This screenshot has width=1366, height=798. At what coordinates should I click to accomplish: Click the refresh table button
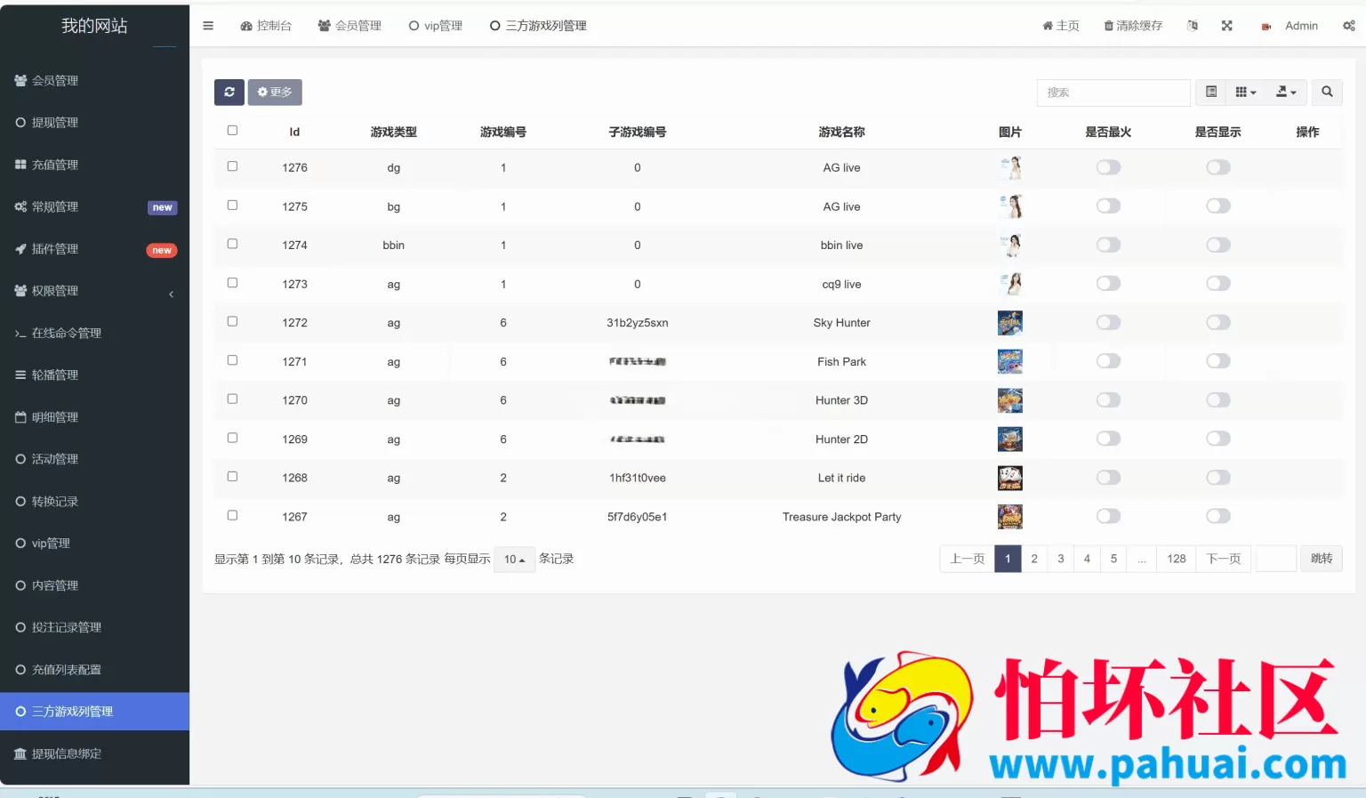229,92
